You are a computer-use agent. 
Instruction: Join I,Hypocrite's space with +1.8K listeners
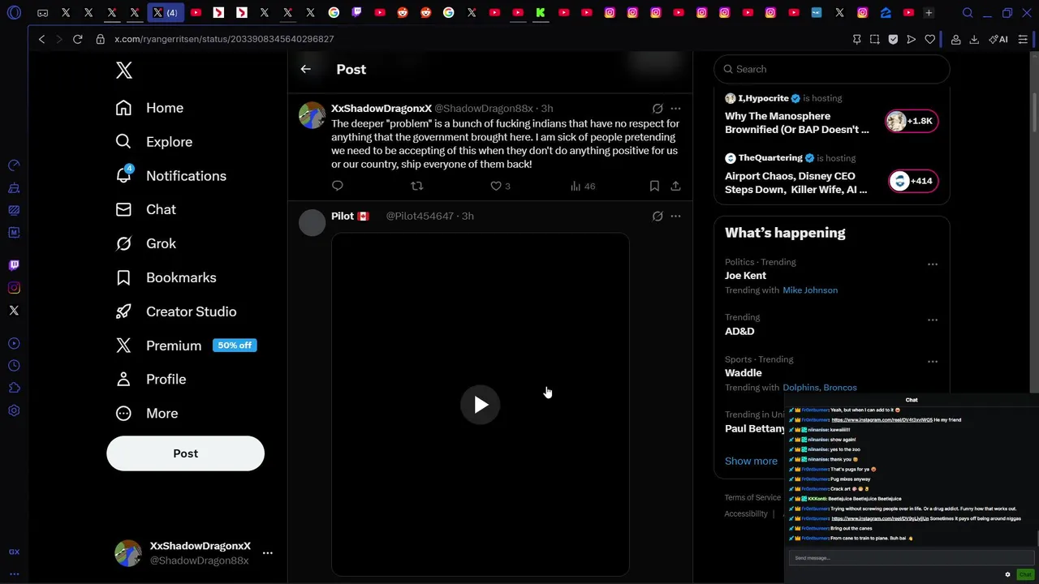[x=912, y=121]
